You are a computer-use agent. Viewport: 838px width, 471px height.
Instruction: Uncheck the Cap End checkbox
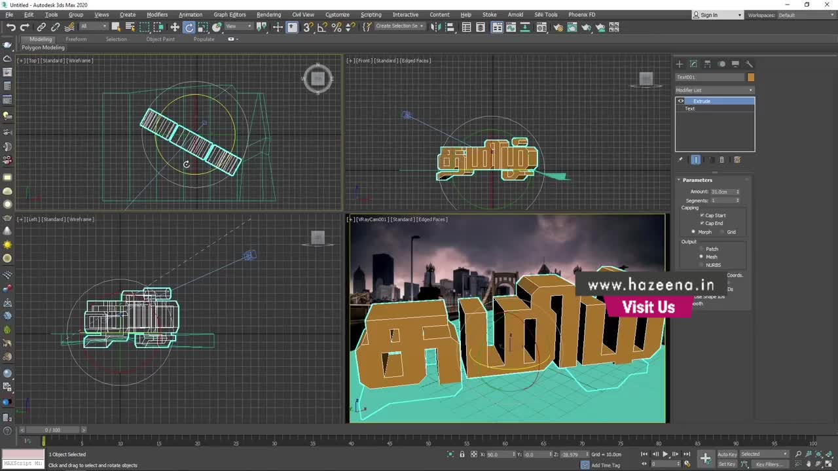(x=702, y=223)
